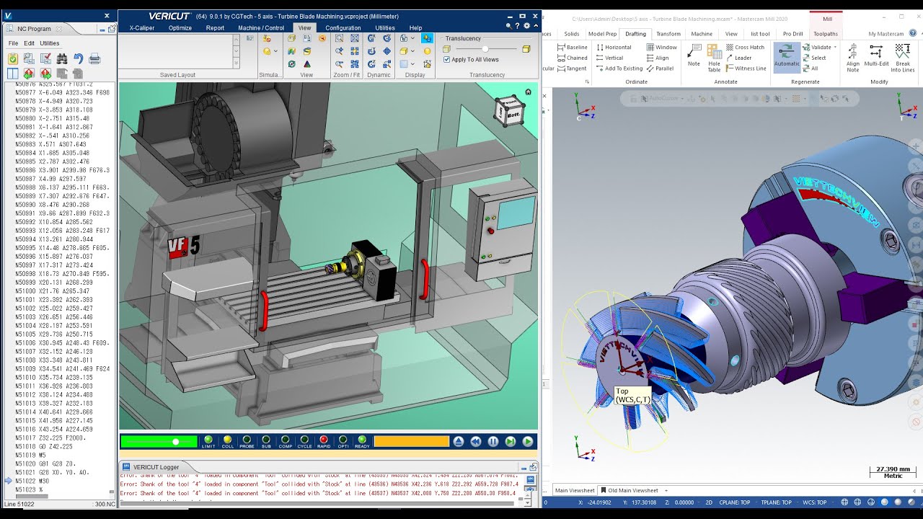Click the Cross Hatch button
Viewport: 923px width, 519px height.
(x=746, y=48)
